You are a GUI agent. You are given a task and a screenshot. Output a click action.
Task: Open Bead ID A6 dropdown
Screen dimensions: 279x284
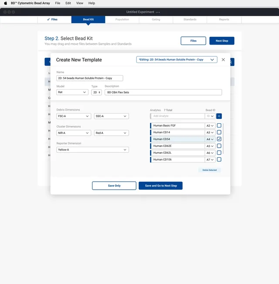210,153
